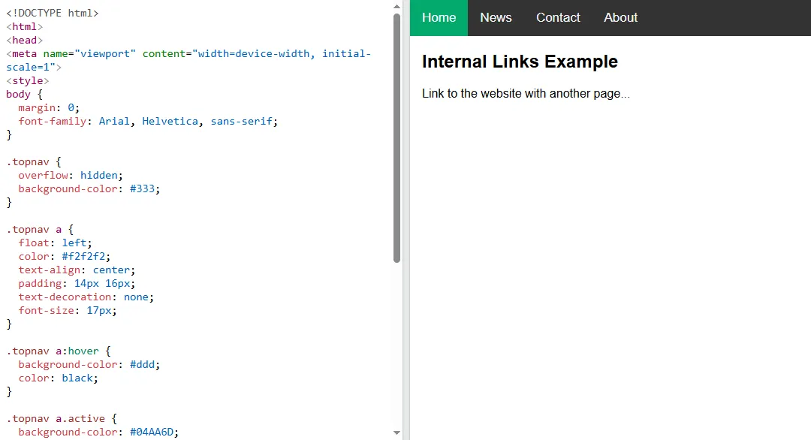Click the 'Link to the website' paragraph text
Image resolution: width=811 pixels, height=440 pixels.
[526, 93]
